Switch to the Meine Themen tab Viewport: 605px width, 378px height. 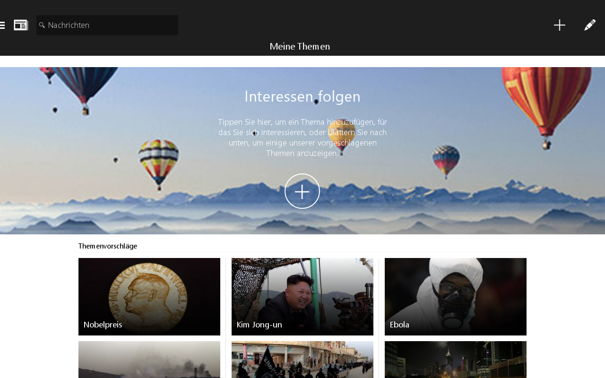(x=300, y=46)
